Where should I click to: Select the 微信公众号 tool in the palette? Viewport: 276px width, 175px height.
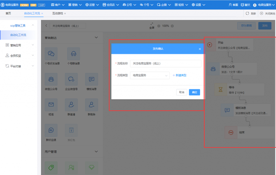coord(51,79)
